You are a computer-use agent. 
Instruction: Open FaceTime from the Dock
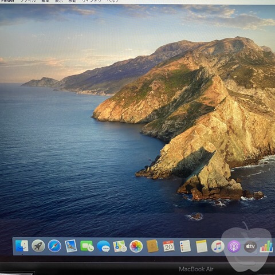tap(87, 246)
